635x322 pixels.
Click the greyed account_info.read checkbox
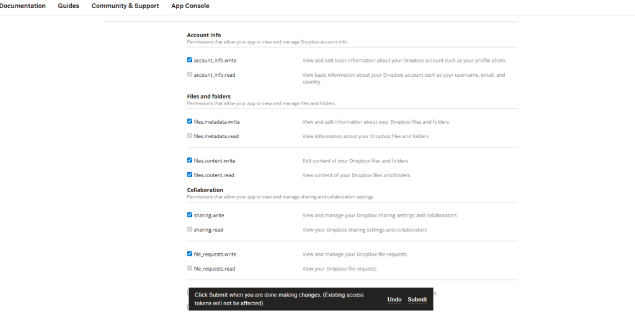190,75
